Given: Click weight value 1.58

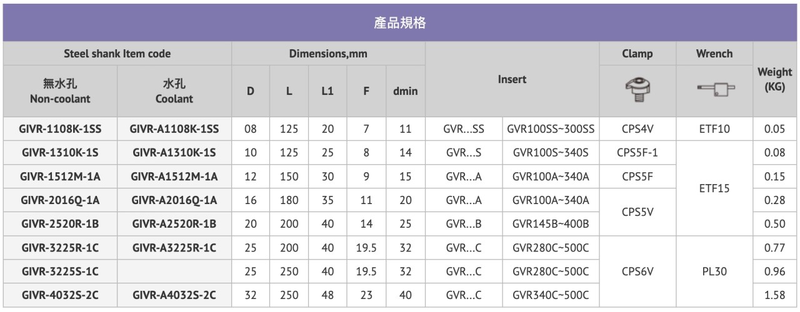Looking at the screenshot, I should [x=774, y=295].
